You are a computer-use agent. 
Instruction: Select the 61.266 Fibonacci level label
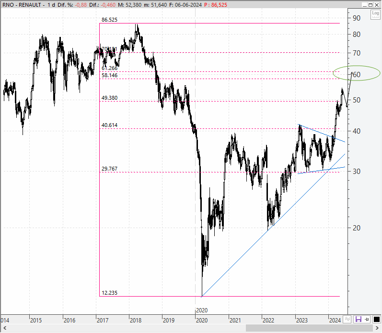point(109,68)
